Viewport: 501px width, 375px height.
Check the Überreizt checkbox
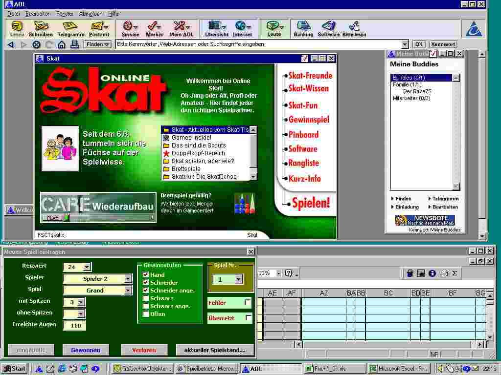[248, 317]
